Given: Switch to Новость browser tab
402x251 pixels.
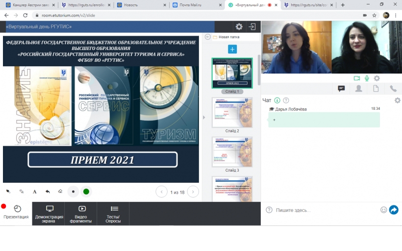Looking at the screenshot, I should click(x=142, y=5).
